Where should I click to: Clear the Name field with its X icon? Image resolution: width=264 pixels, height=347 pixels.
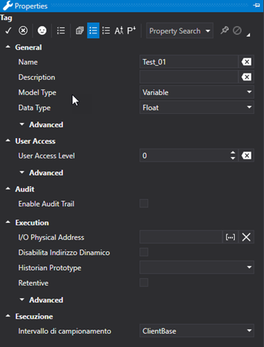pyautogui.click(x=247, y=62)
